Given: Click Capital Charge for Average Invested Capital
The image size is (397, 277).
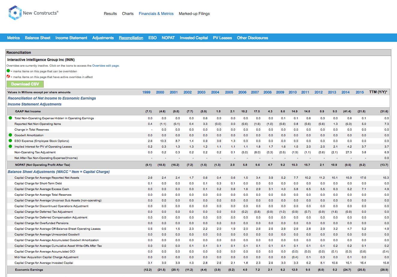Looking at the screenshot, I should [x=44, y=263].
